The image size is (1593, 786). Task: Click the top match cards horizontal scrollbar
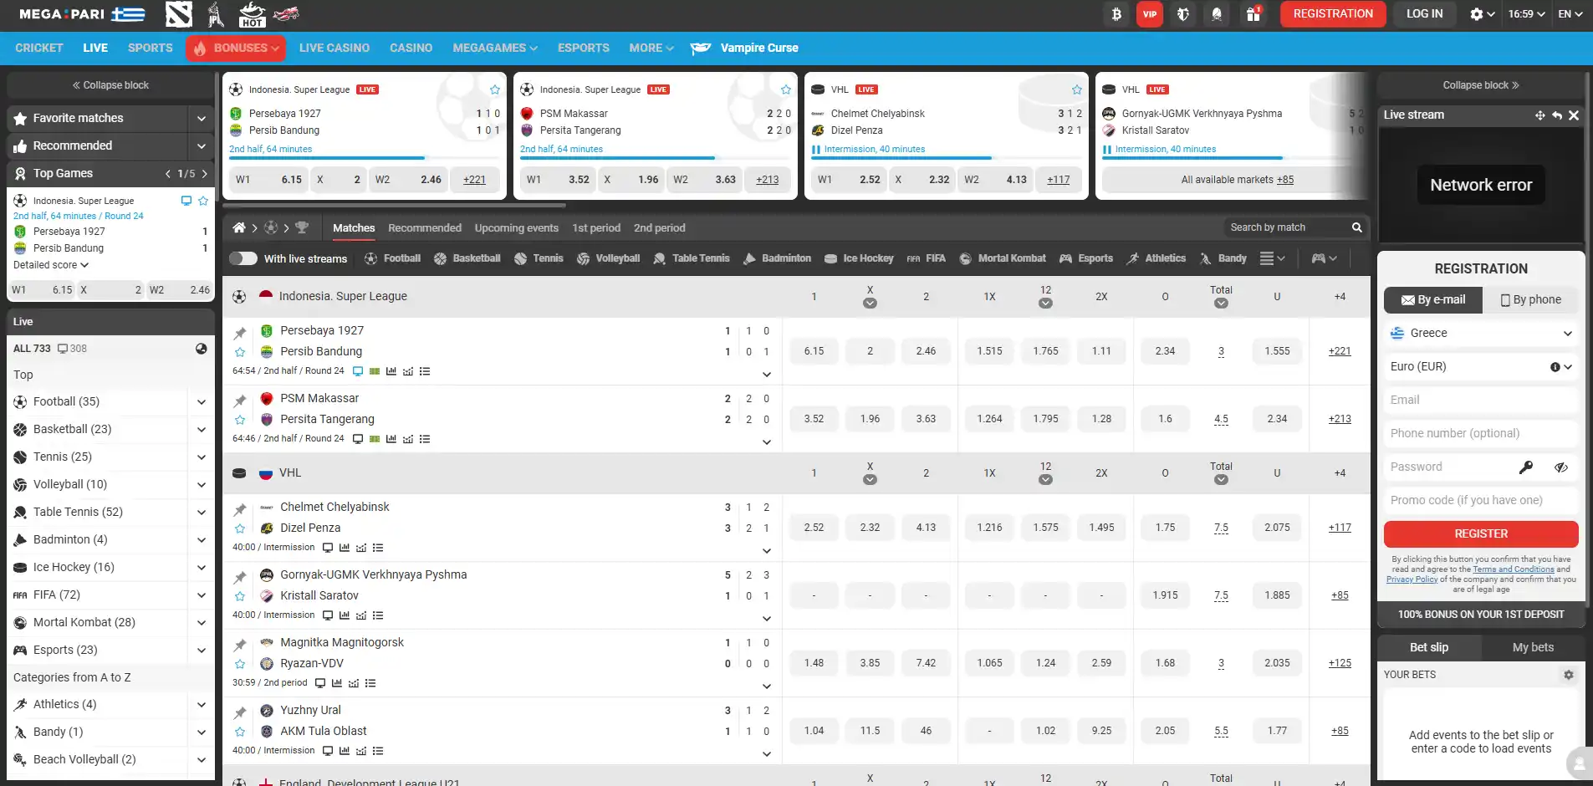[x=394, y=204]
